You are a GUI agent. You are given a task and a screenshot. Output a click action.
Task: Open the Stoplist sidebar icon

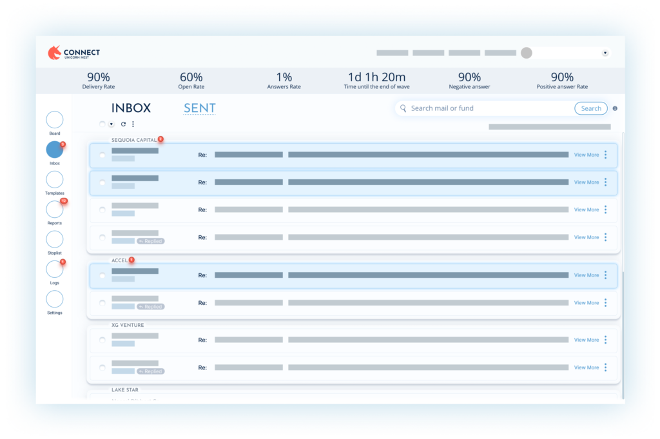point(55,240)
